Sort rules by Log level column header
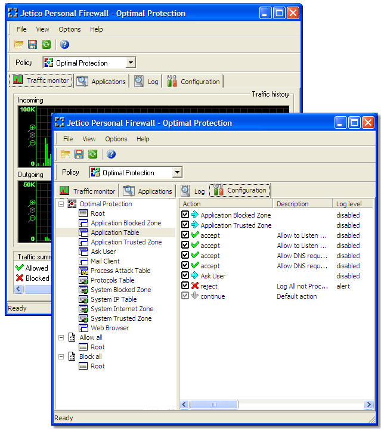 pos(353,204)
